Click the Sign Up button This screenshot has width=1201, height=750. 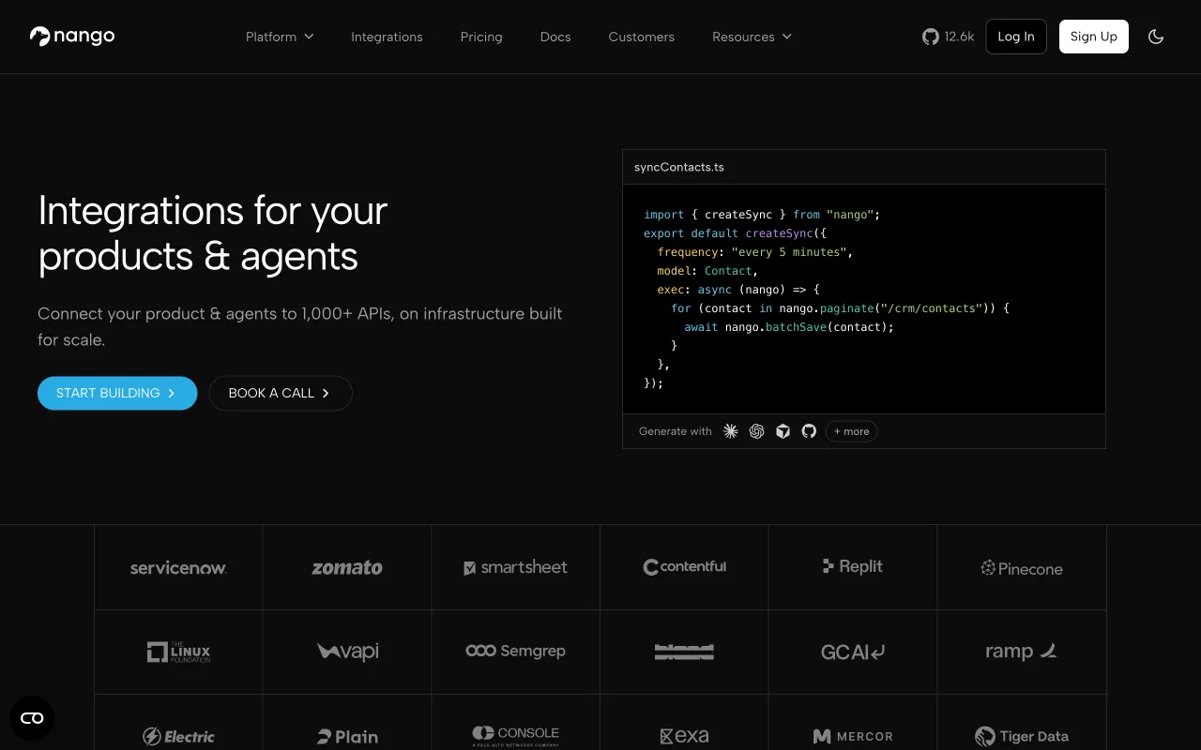(1094, 37)
